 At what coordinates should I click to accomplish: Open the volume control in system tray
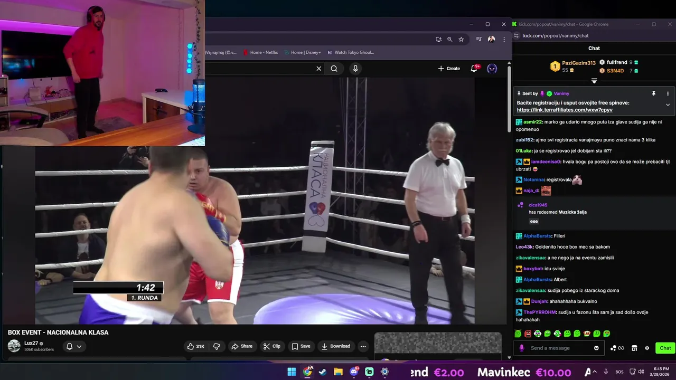641,372
